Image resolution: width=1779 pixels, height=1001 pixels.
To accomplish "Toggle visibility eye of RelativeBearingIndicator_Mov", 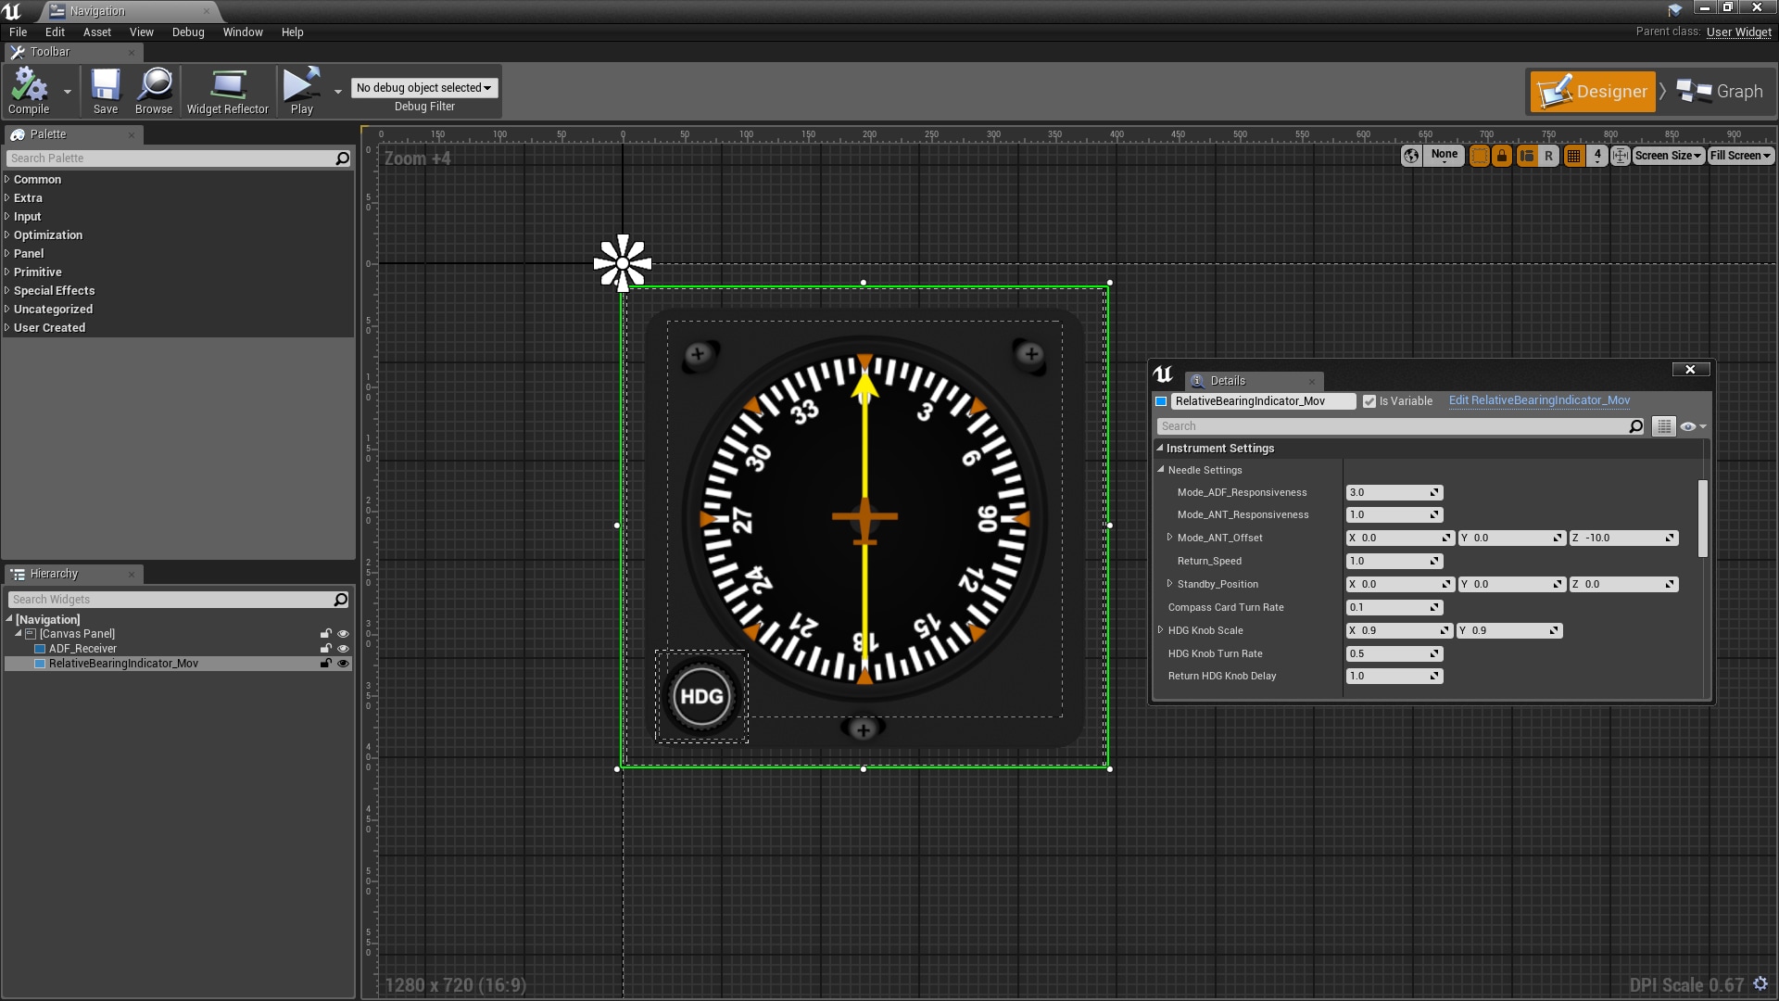I will pyautogui.click(x=343, y=664).
